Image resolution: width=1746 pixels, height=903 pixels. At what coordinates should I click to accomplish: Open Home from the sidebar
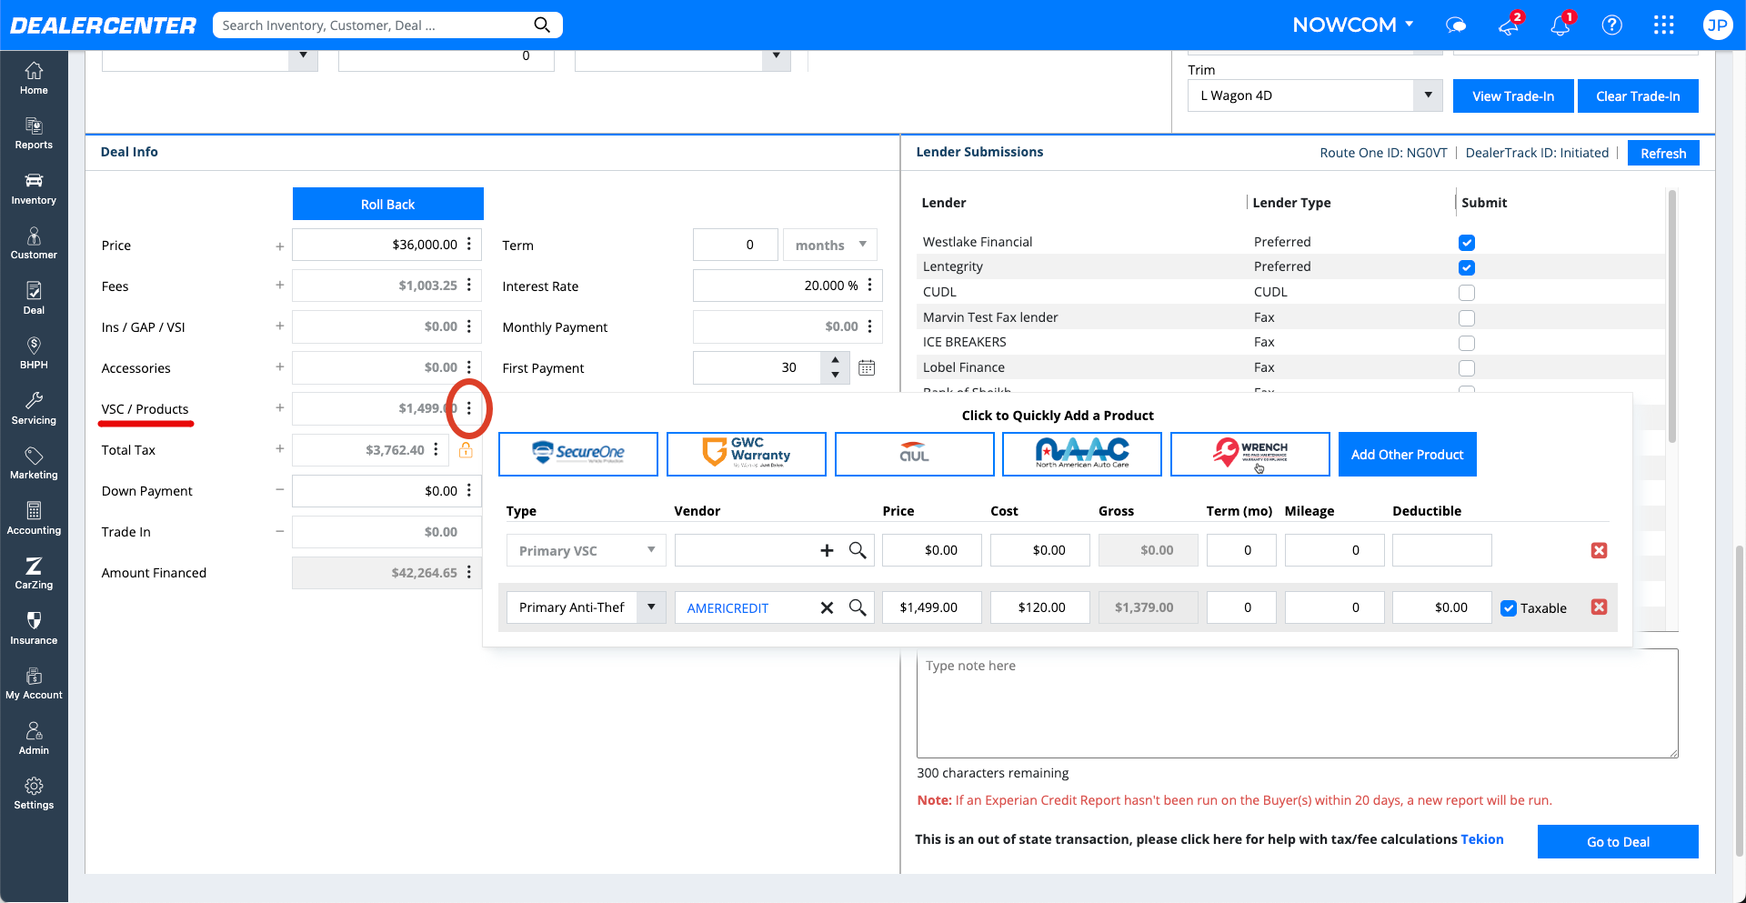point(34,78)
